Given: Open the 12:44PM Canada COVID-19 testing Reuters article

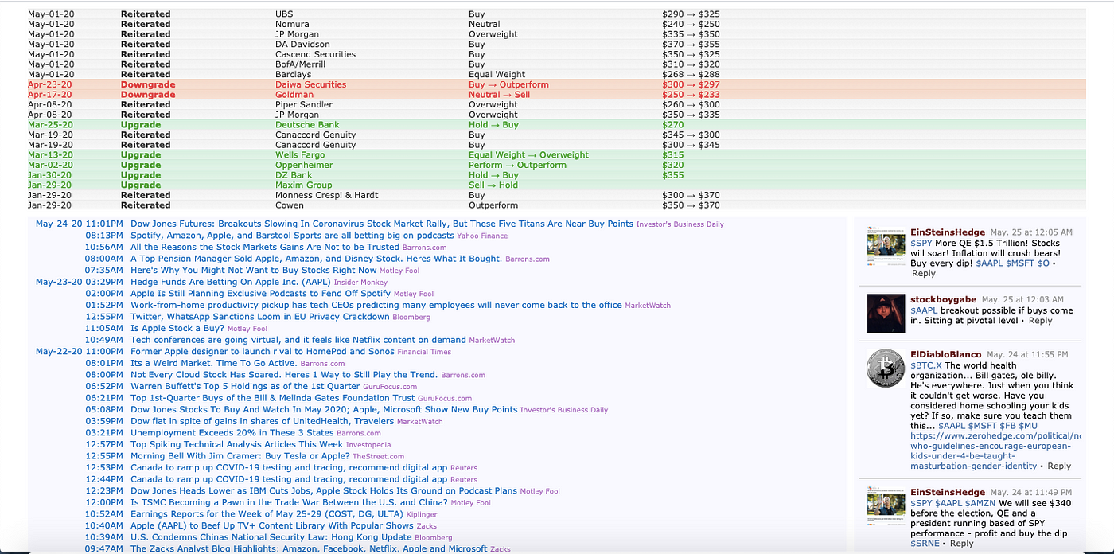Looking at the screenshot, I should 289,479.
